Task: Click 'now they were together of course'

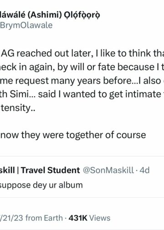Action: (x=73, y=135)
